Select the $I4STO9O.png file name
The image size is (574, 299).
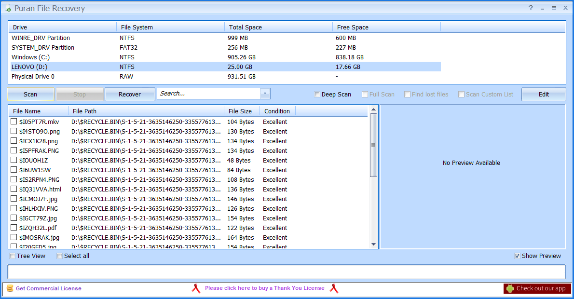tap(40, 131)
